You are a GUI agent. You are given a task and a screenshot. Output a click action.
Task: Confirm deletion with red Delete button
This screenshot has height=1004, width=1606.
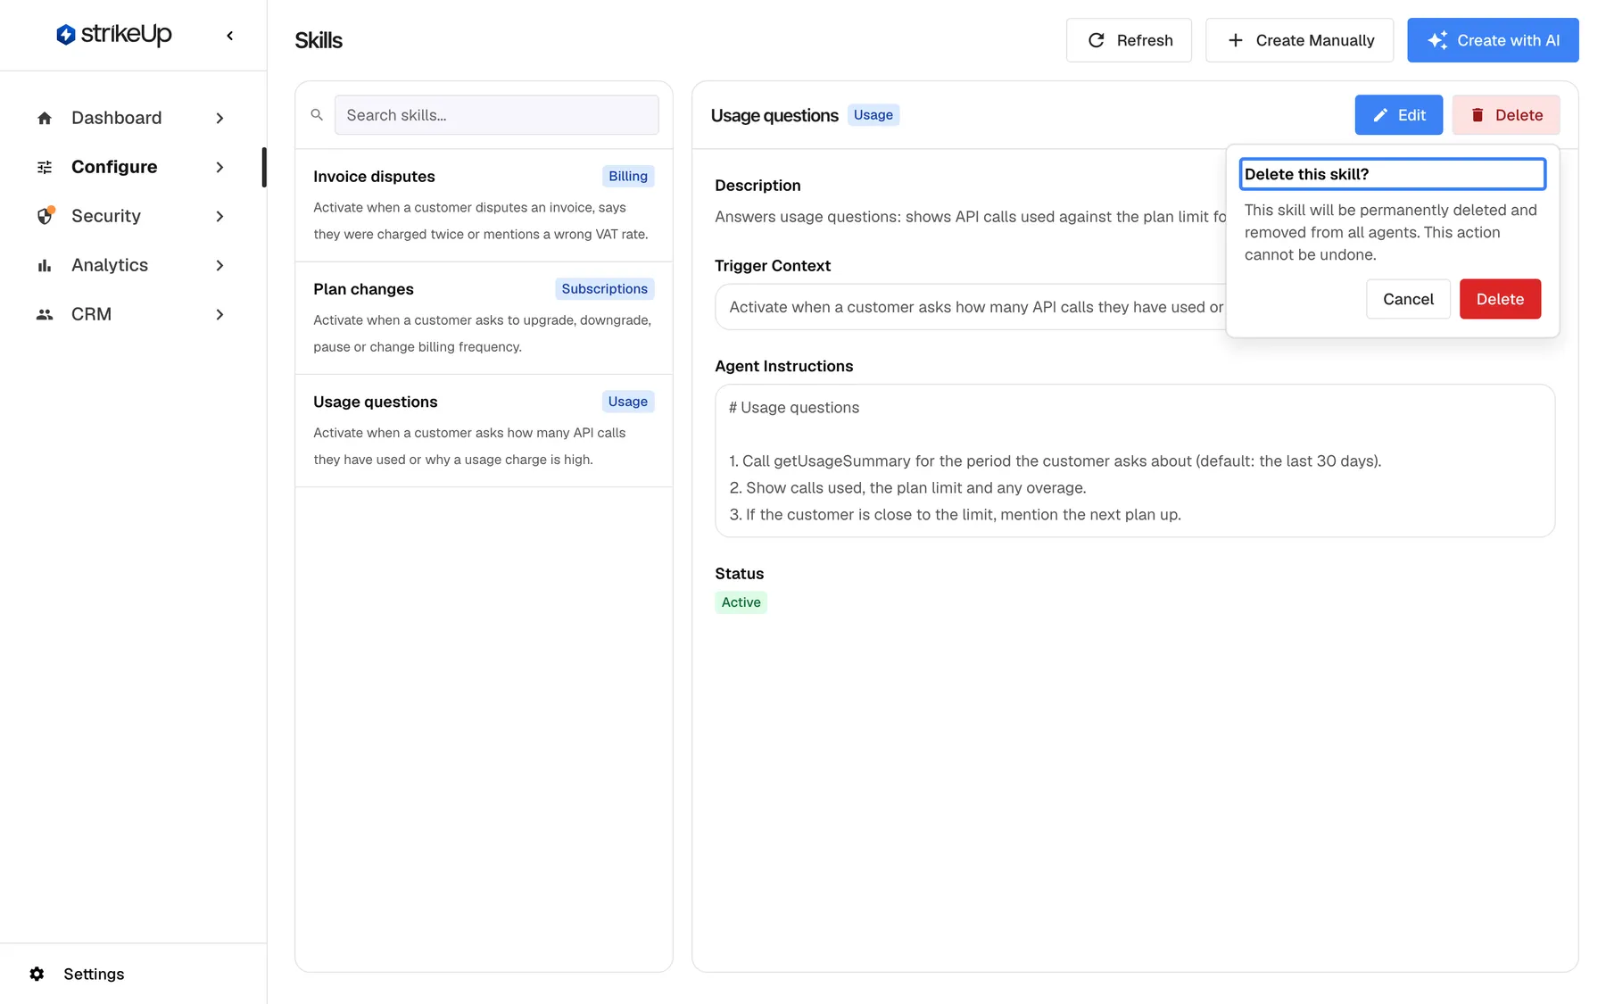click(1500, 299)
